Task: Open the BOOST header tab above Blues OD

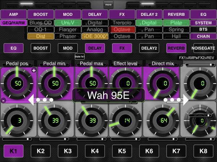Action: click(41, 14)
